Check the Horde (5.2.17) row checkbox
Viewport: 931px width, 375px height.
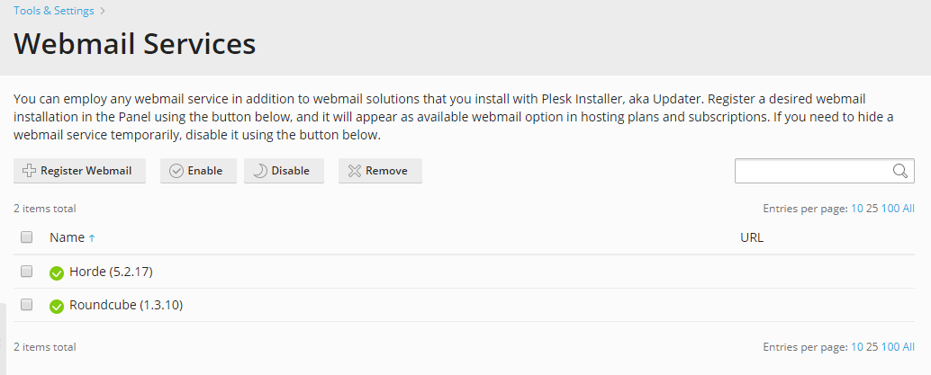26,272
